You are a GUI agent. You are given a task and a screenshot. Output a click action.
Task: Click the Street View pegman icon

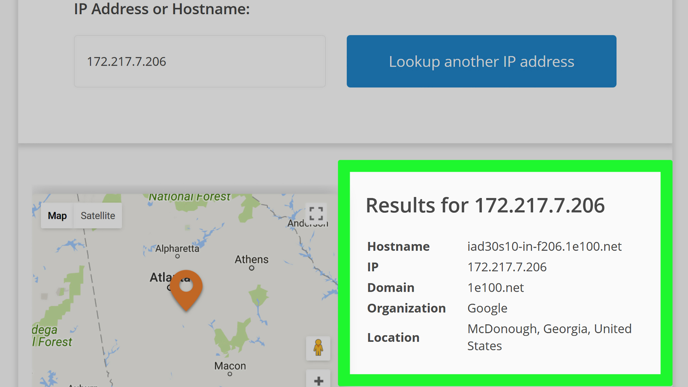pos(318,348)
